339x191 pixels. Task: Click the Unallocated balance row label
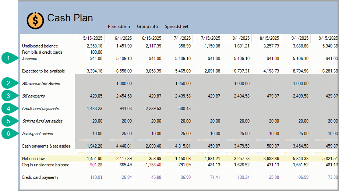coord(40,46)
